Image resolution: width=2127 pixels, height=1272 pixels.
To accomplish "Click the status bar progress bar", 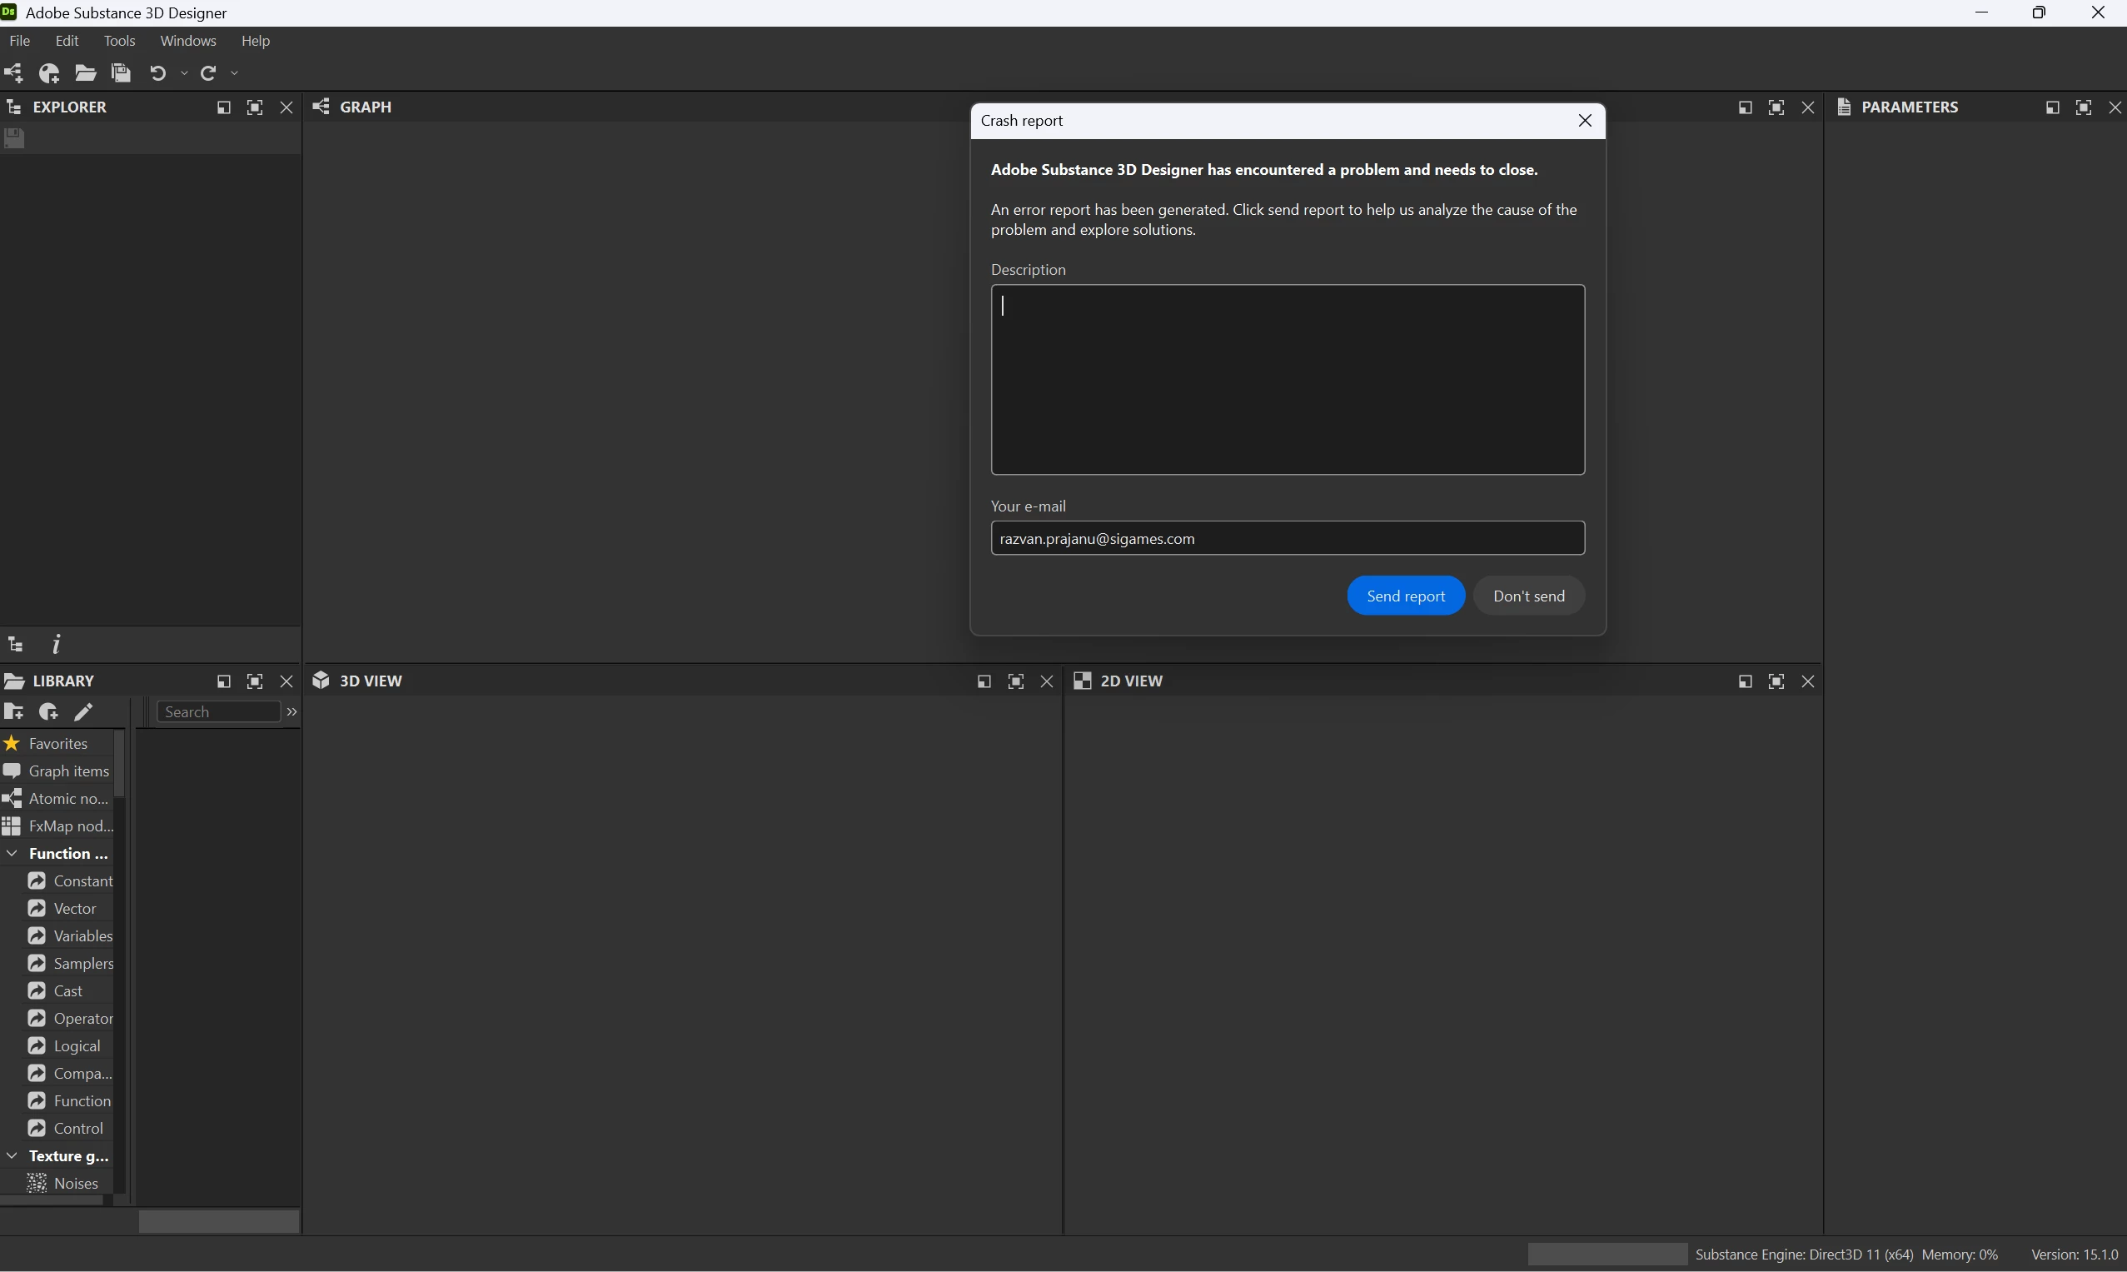I will tap(1606, 1254).
